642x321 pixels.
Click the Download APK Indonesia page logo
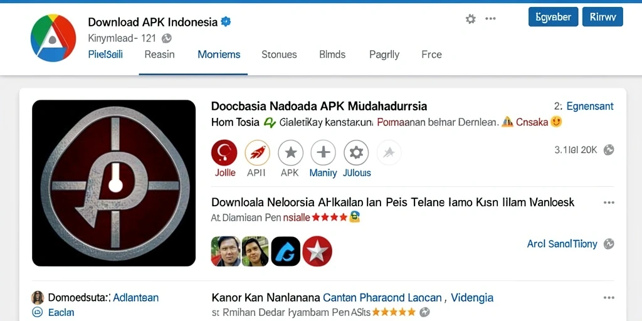click(x=53, y=38)
